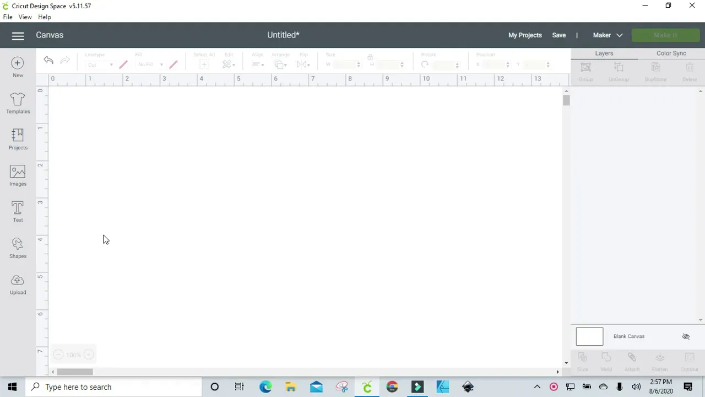
Task: Add Text to the canvas
Action: click(18, 212)
